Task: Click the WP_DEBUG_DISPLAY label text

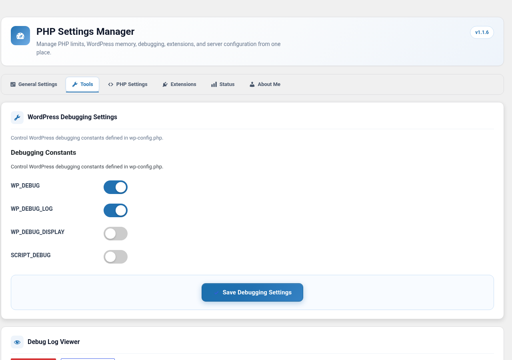Action: pos(38,232)
